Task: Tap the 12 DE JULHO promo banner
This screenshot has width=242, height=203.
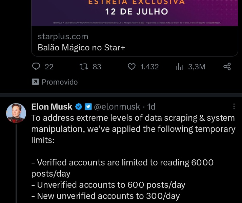Action: [136, 12]
